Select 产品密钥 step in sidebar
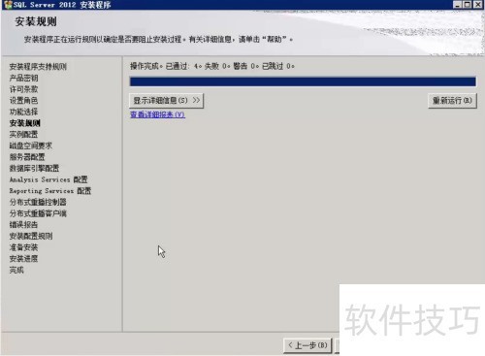The width and height of the screenshot is (485, 356). coord(23,78)
